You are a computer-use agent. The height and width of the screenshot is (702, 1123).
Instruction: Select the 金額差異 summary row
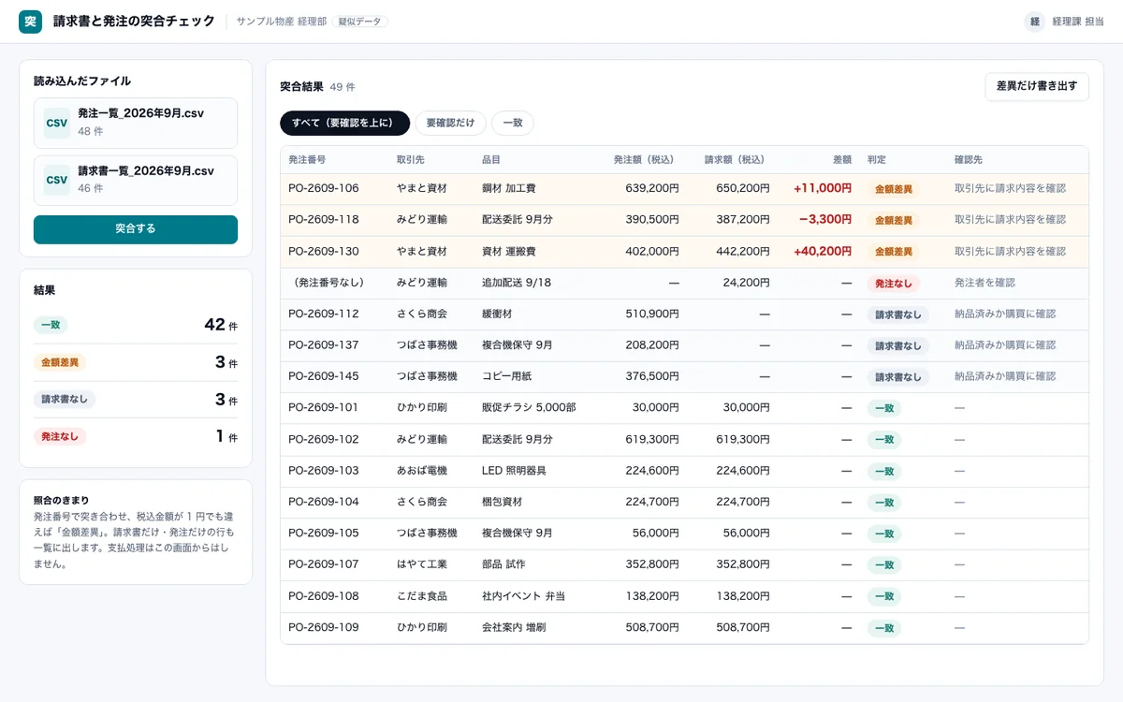pos(136,362)
